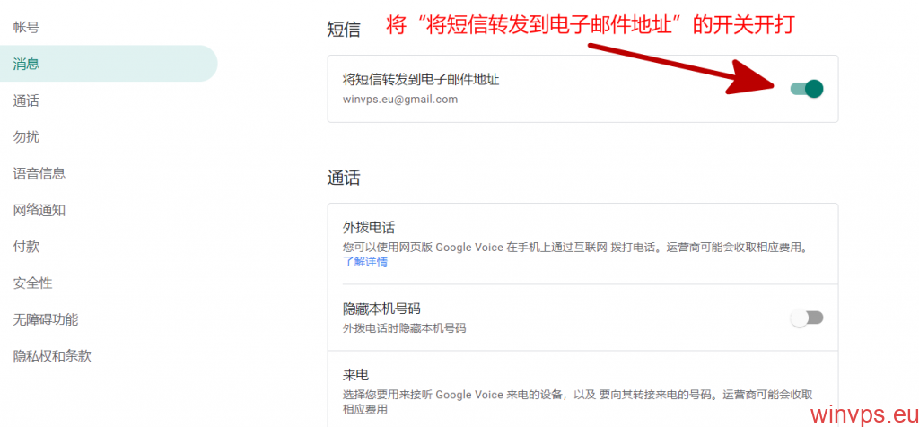Navigate to the 付款 section
919x427 pixels.
(x=26, y=246)
